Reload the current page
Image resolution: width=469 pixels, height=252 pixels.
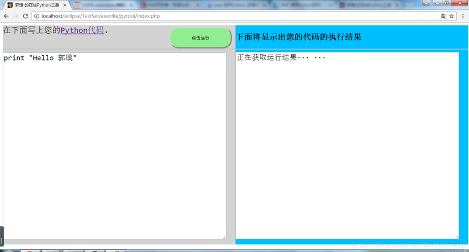pyautogui.click(x=25, y=16)
